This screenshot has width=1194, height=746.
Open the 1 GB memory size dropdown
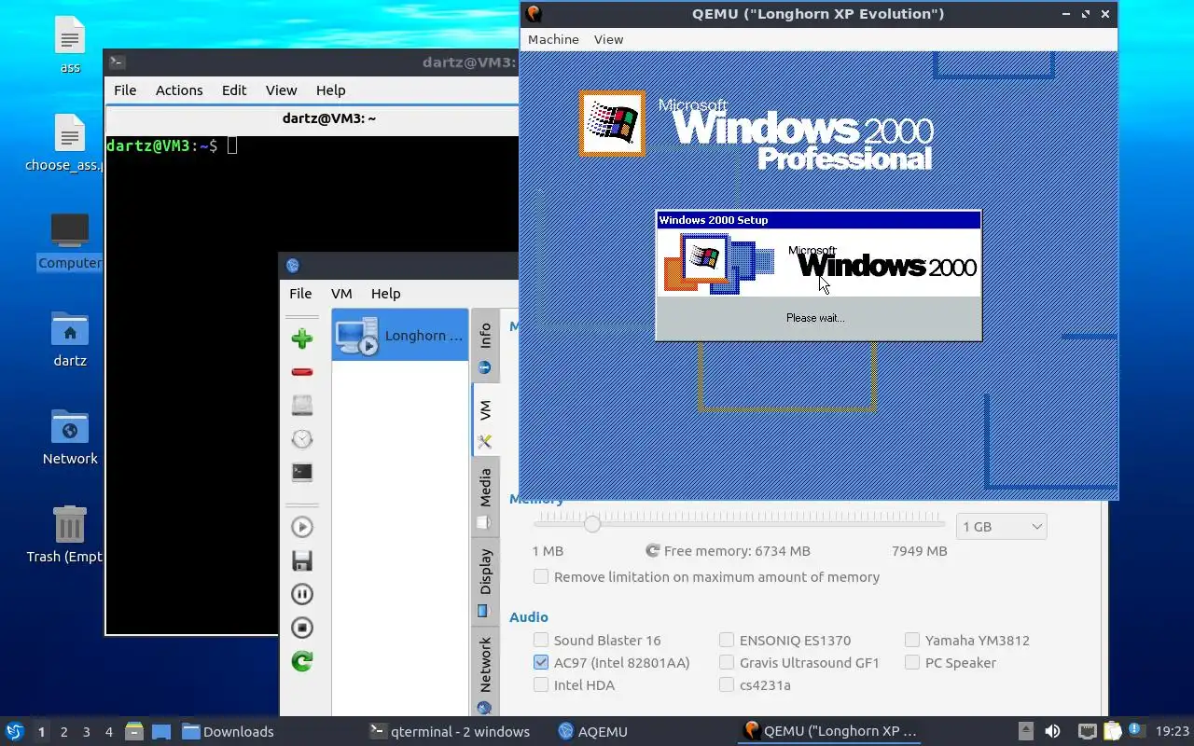[1002, 526]
